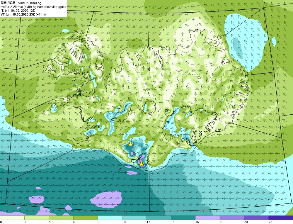This screenshot has height=224, width=293.
Task: Click the legend value 18
Action: tap(222, 222)
